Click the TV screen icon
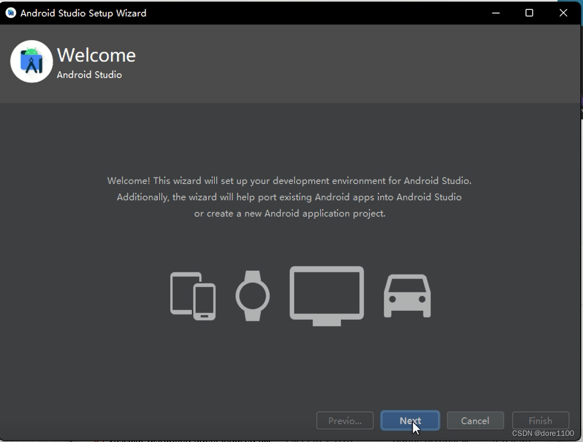Viewport: 583px width, 442px height. tap(327, 296)
